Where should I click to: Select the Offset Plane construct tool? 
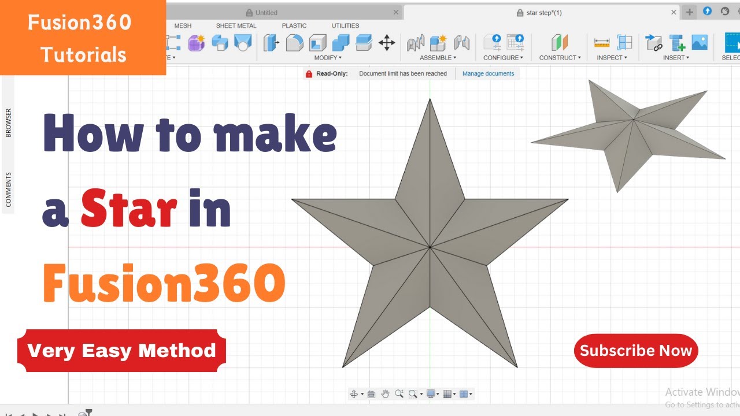pyautogui.click(x=559, y=42)
